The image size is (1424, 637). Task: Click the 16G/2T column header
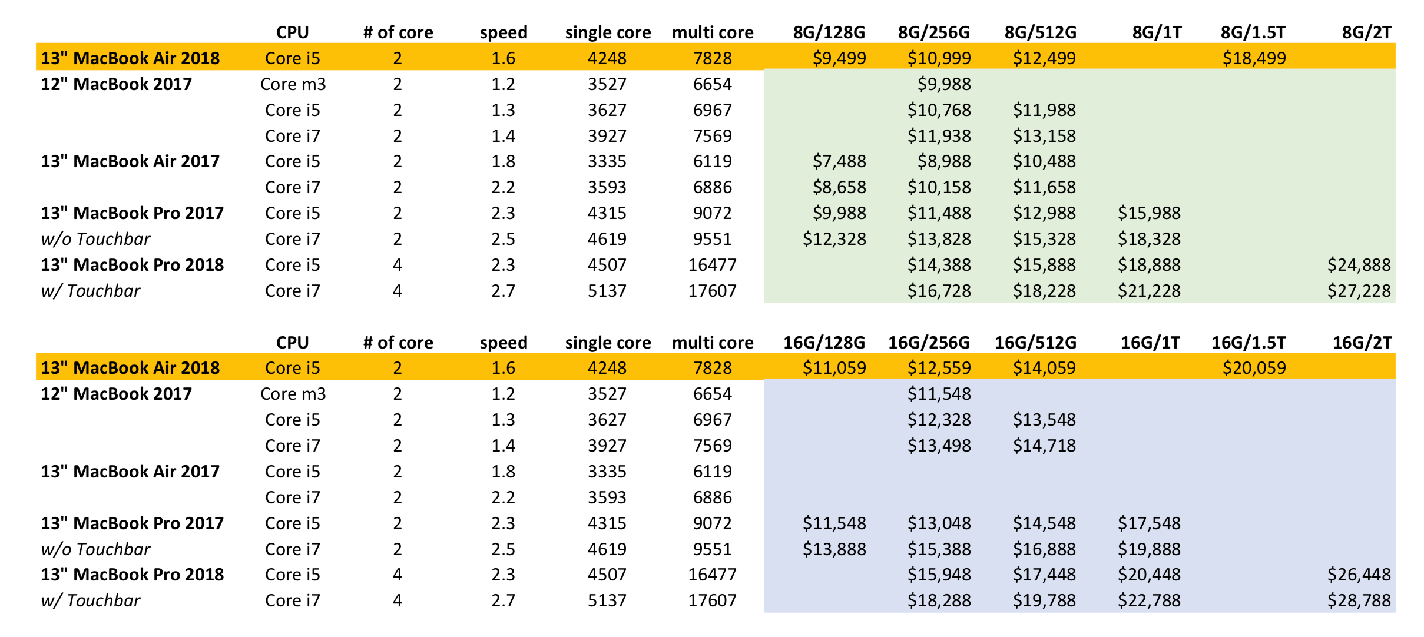[x=1362, y=343]
